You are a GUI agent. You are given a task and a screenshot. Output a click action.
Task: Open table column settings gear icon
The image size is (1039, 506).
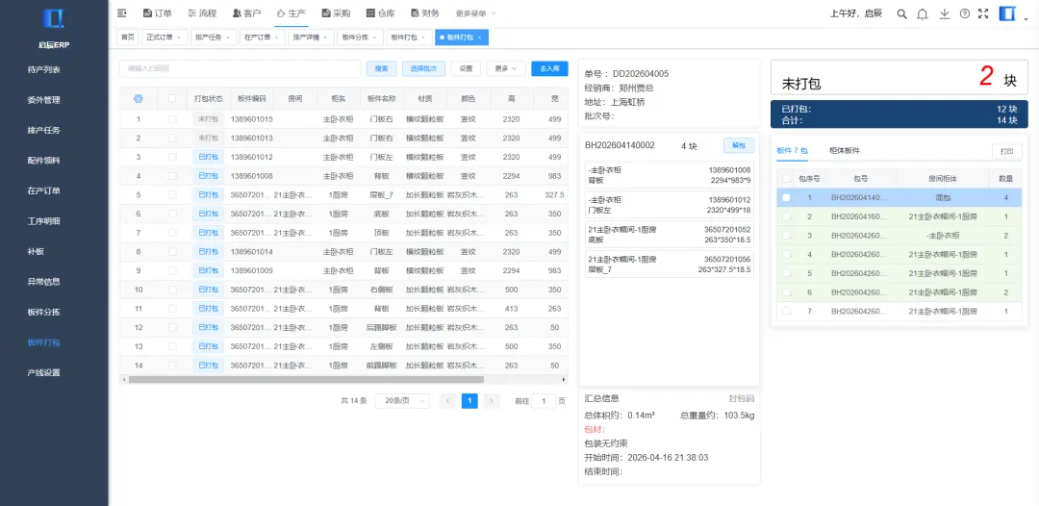click(139, 99)
